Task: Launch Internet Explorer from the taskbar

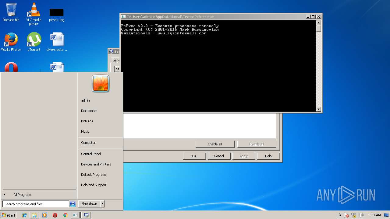Action: pos(24,215)
